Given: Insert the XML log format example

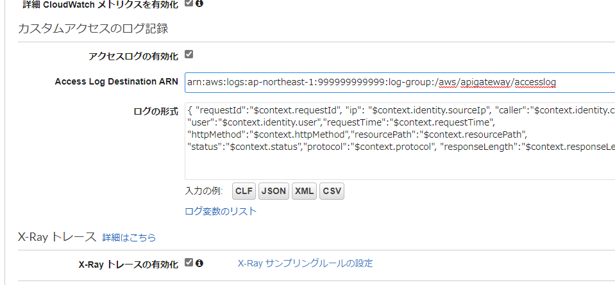Looking at the screenshot, I should [x=304, y=191].
